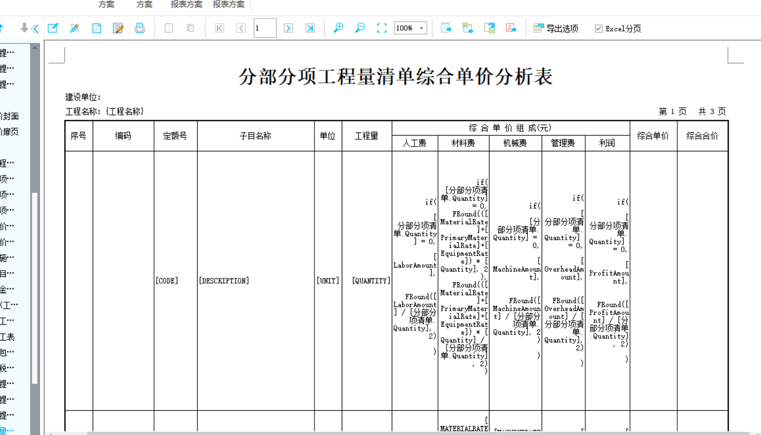
Task: Click the move-down arrow icon
Action: coord(24,28)
